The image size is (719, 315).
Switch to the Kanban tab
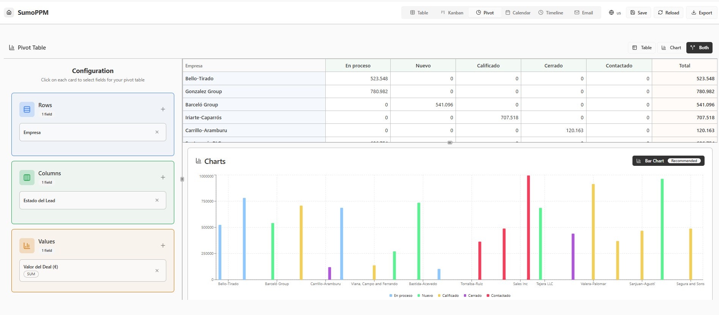coord(452,12)
